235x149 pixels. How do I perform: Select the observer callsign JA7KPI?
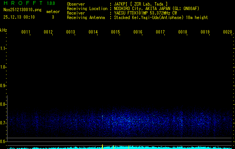point(121,4)
